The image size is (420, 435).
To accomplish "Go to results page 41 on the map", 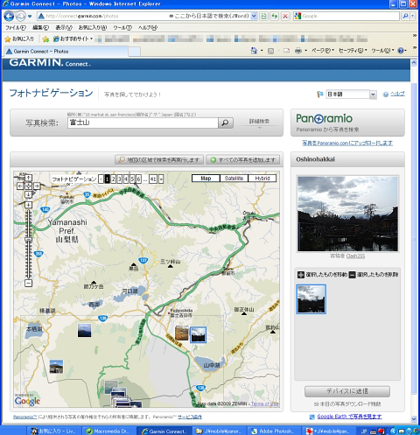I will (153, 179).
